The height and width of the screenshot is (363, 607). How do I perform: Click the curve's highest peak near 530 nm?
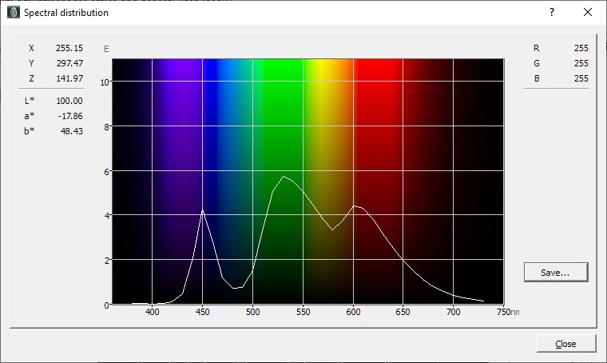[x=284, y=176]
